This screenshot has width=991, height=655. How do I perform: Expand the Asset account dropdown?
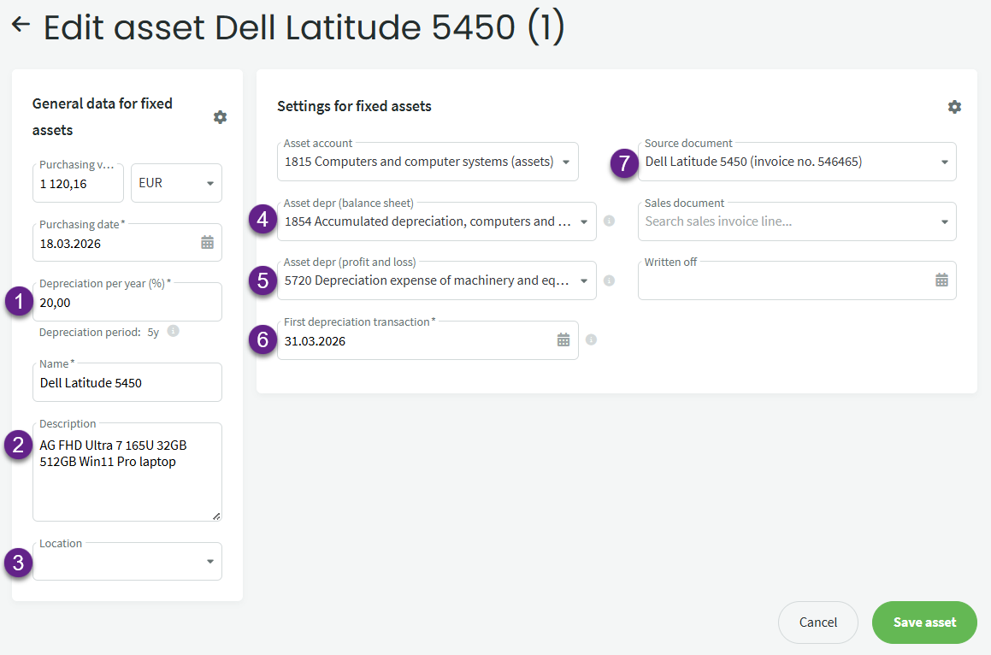(566, 162)
